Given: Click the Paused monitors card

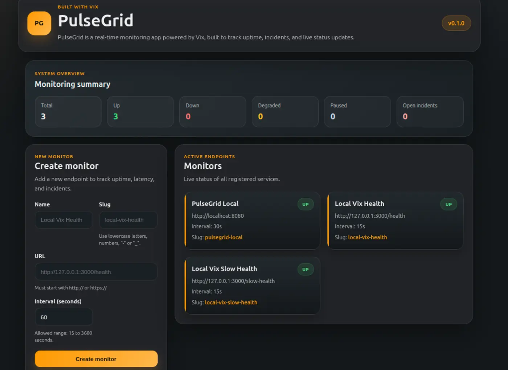Looking at the screenshot, I should tap(357, 112).
